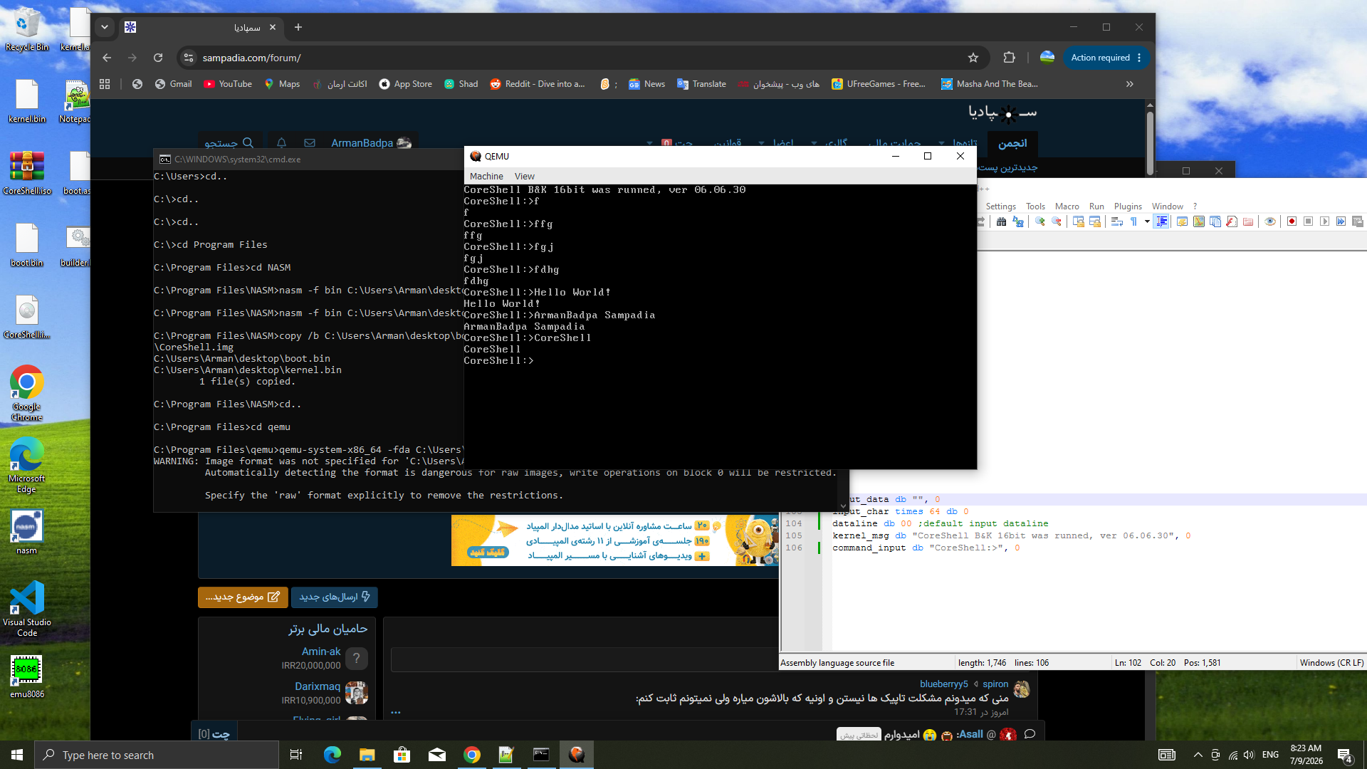Toggle the Function List panel icon
Image resolution: width=1367 pixels, height=769 pixels.
[1232, 221]
